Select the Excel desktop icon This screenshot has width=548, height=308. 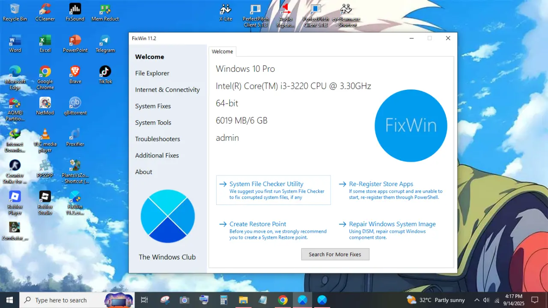45,44
